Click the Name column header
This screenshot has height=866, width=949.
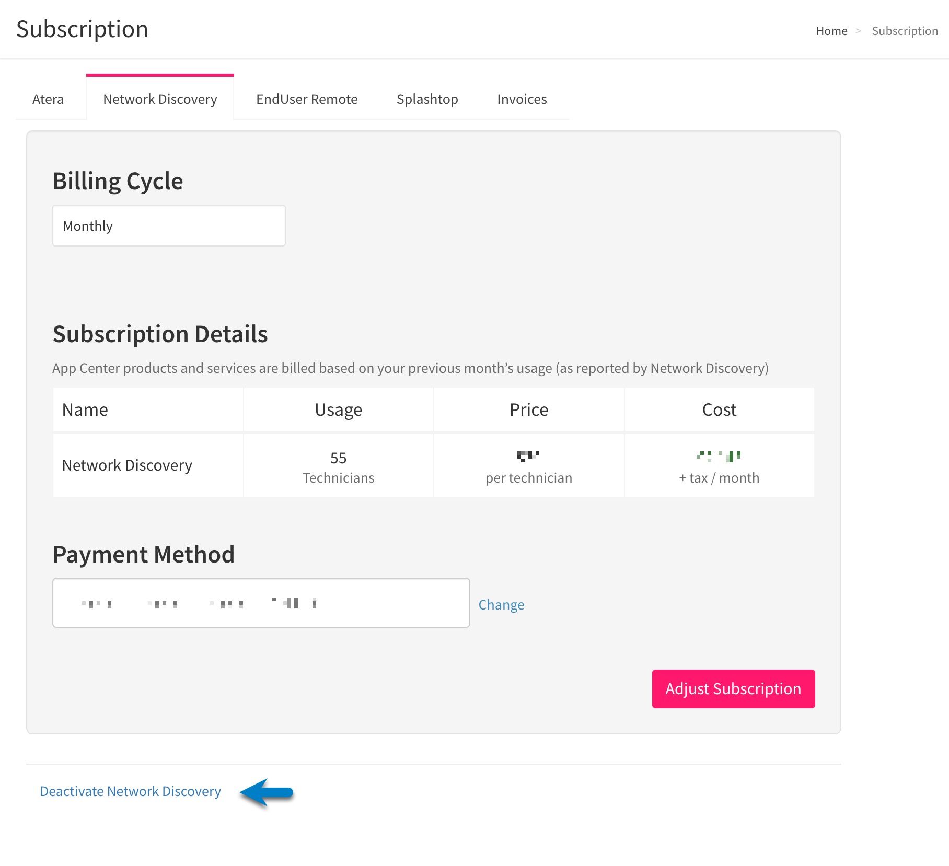pyautogui.click(x=148, y=409)
